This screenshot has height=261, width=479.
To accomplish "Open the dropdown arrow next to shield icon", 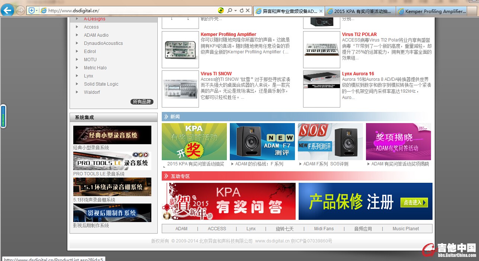I will click(36, 11).
